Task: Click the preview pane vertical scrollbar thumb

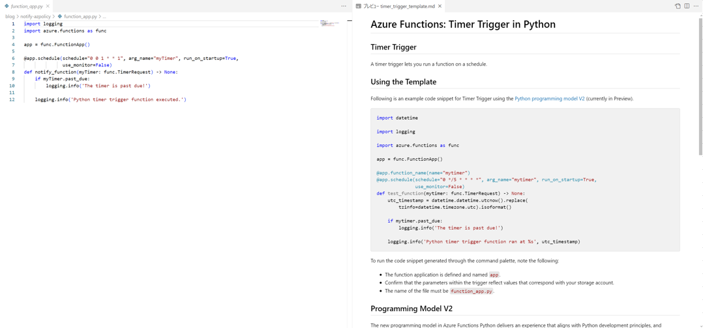Action: coord(700,85)
